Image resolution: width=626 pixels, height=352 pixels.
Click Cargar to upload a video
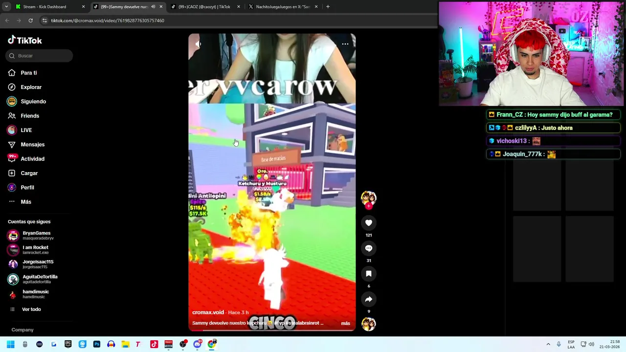click(29, 173)
